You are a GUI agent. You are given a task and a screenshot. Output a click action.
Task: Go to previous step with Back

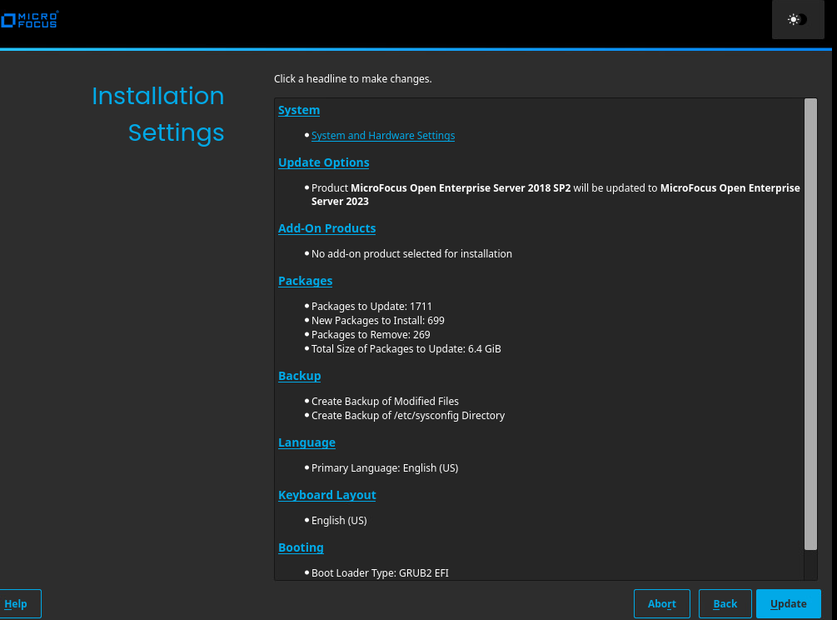pyautogui.click(x=725, y=604)
